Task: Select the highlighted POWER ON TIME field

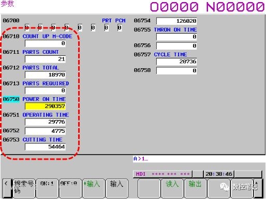Action: 45,106
